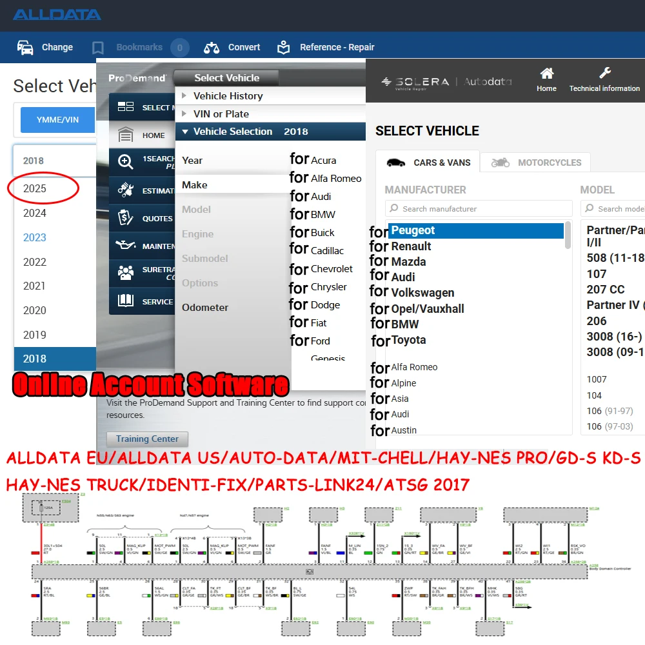Choose Chevrolet in ProDemand make list
This screenshot has width=645, height=645.
click(x=332, y=269)
